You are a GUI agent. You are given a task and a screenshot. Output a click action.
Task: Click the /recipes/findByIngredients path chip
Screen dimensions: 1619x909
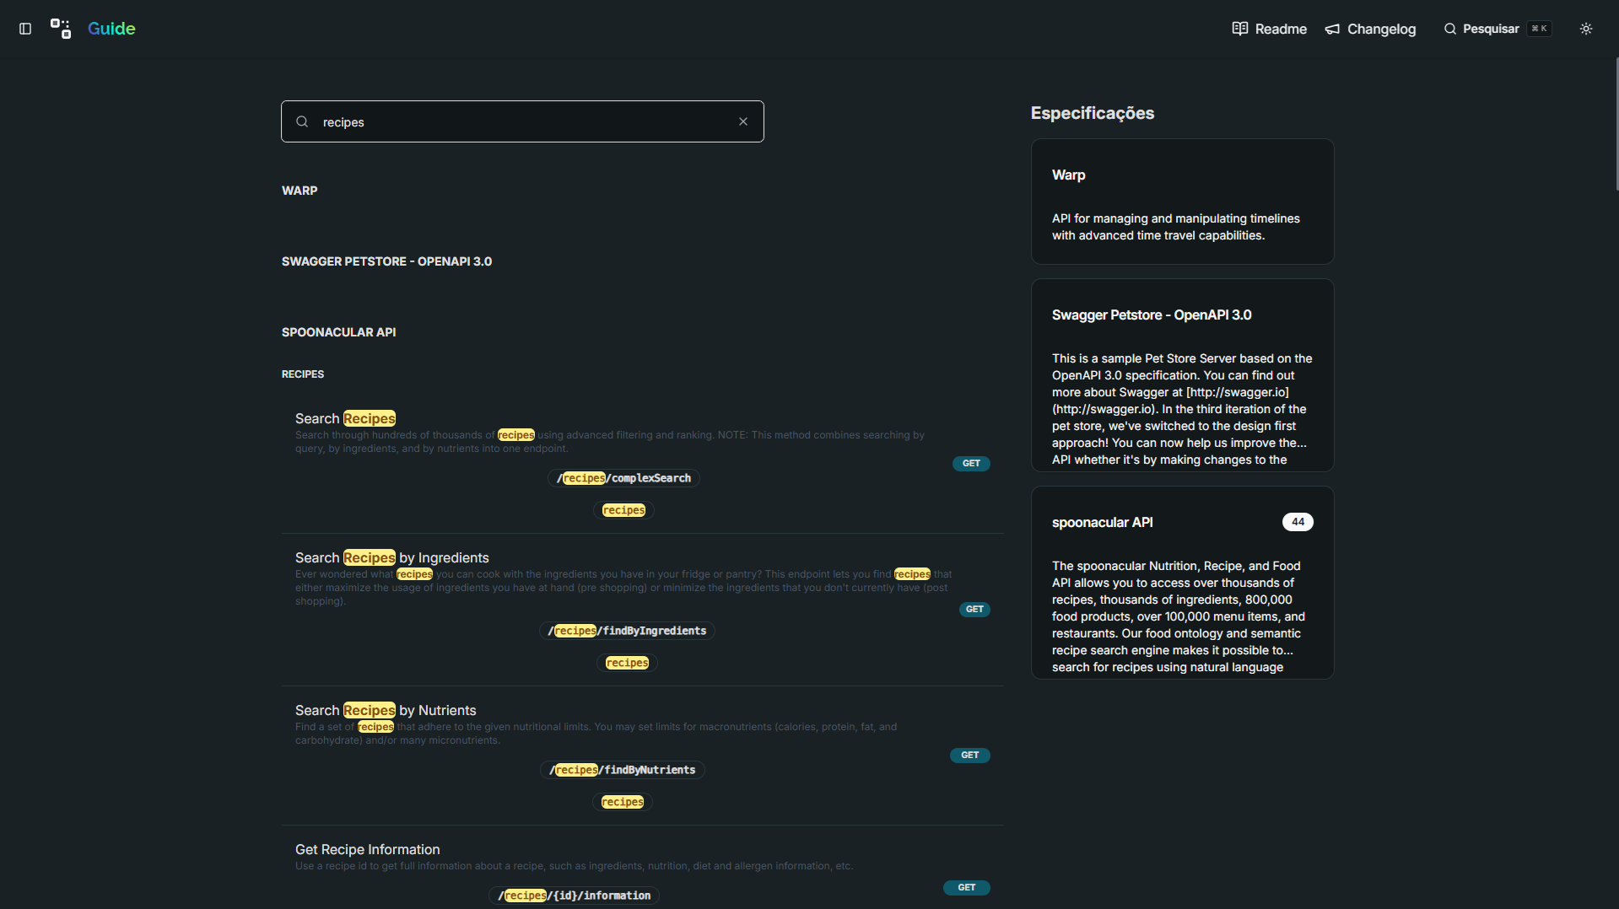(627, 631)
